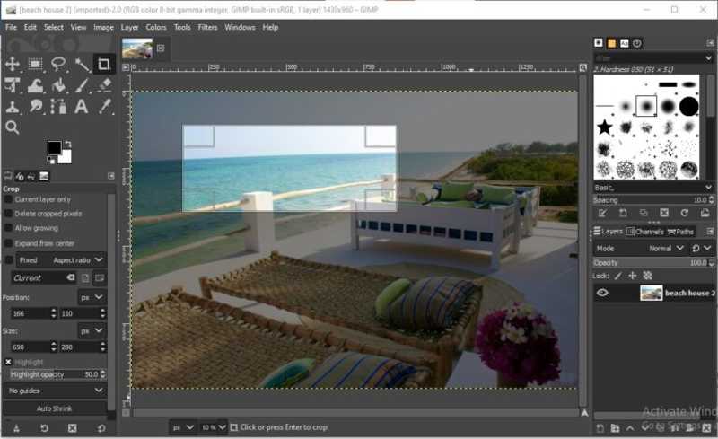Pick the Color Picker eyedropper tool
This screenshot has height=439, width=718.
104,107
